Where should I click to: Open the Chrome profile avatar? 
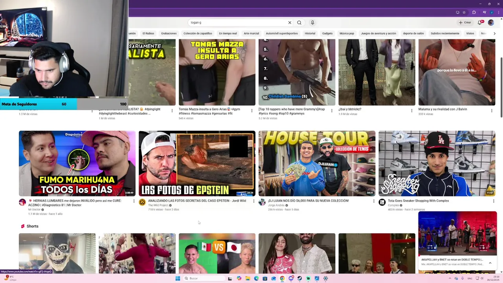pos(491,12)
